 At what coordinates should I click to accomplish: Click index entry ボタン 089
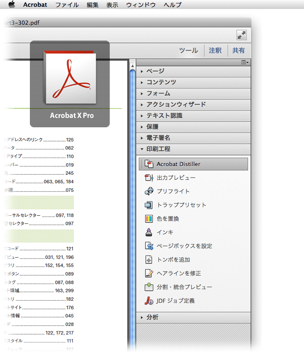click(x=38, y=274)
